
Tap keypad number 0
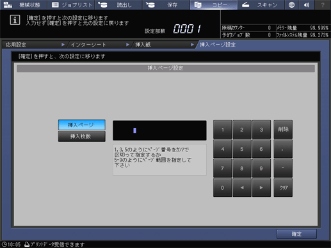coord(223,188)
